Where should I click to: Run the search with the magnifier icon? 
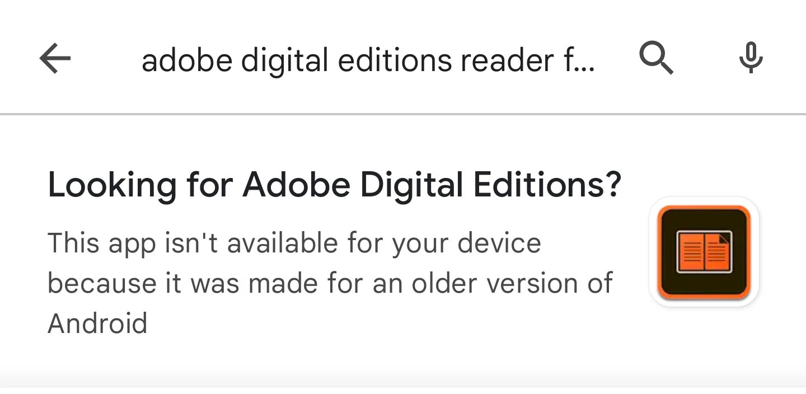(656, 58)
